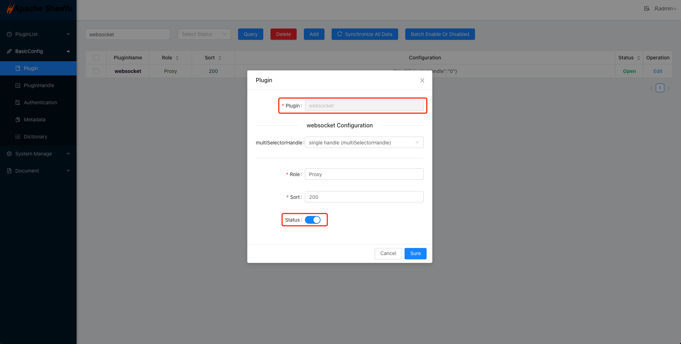Click into the Sort input field
681x344 pixels.
(364, 197)
